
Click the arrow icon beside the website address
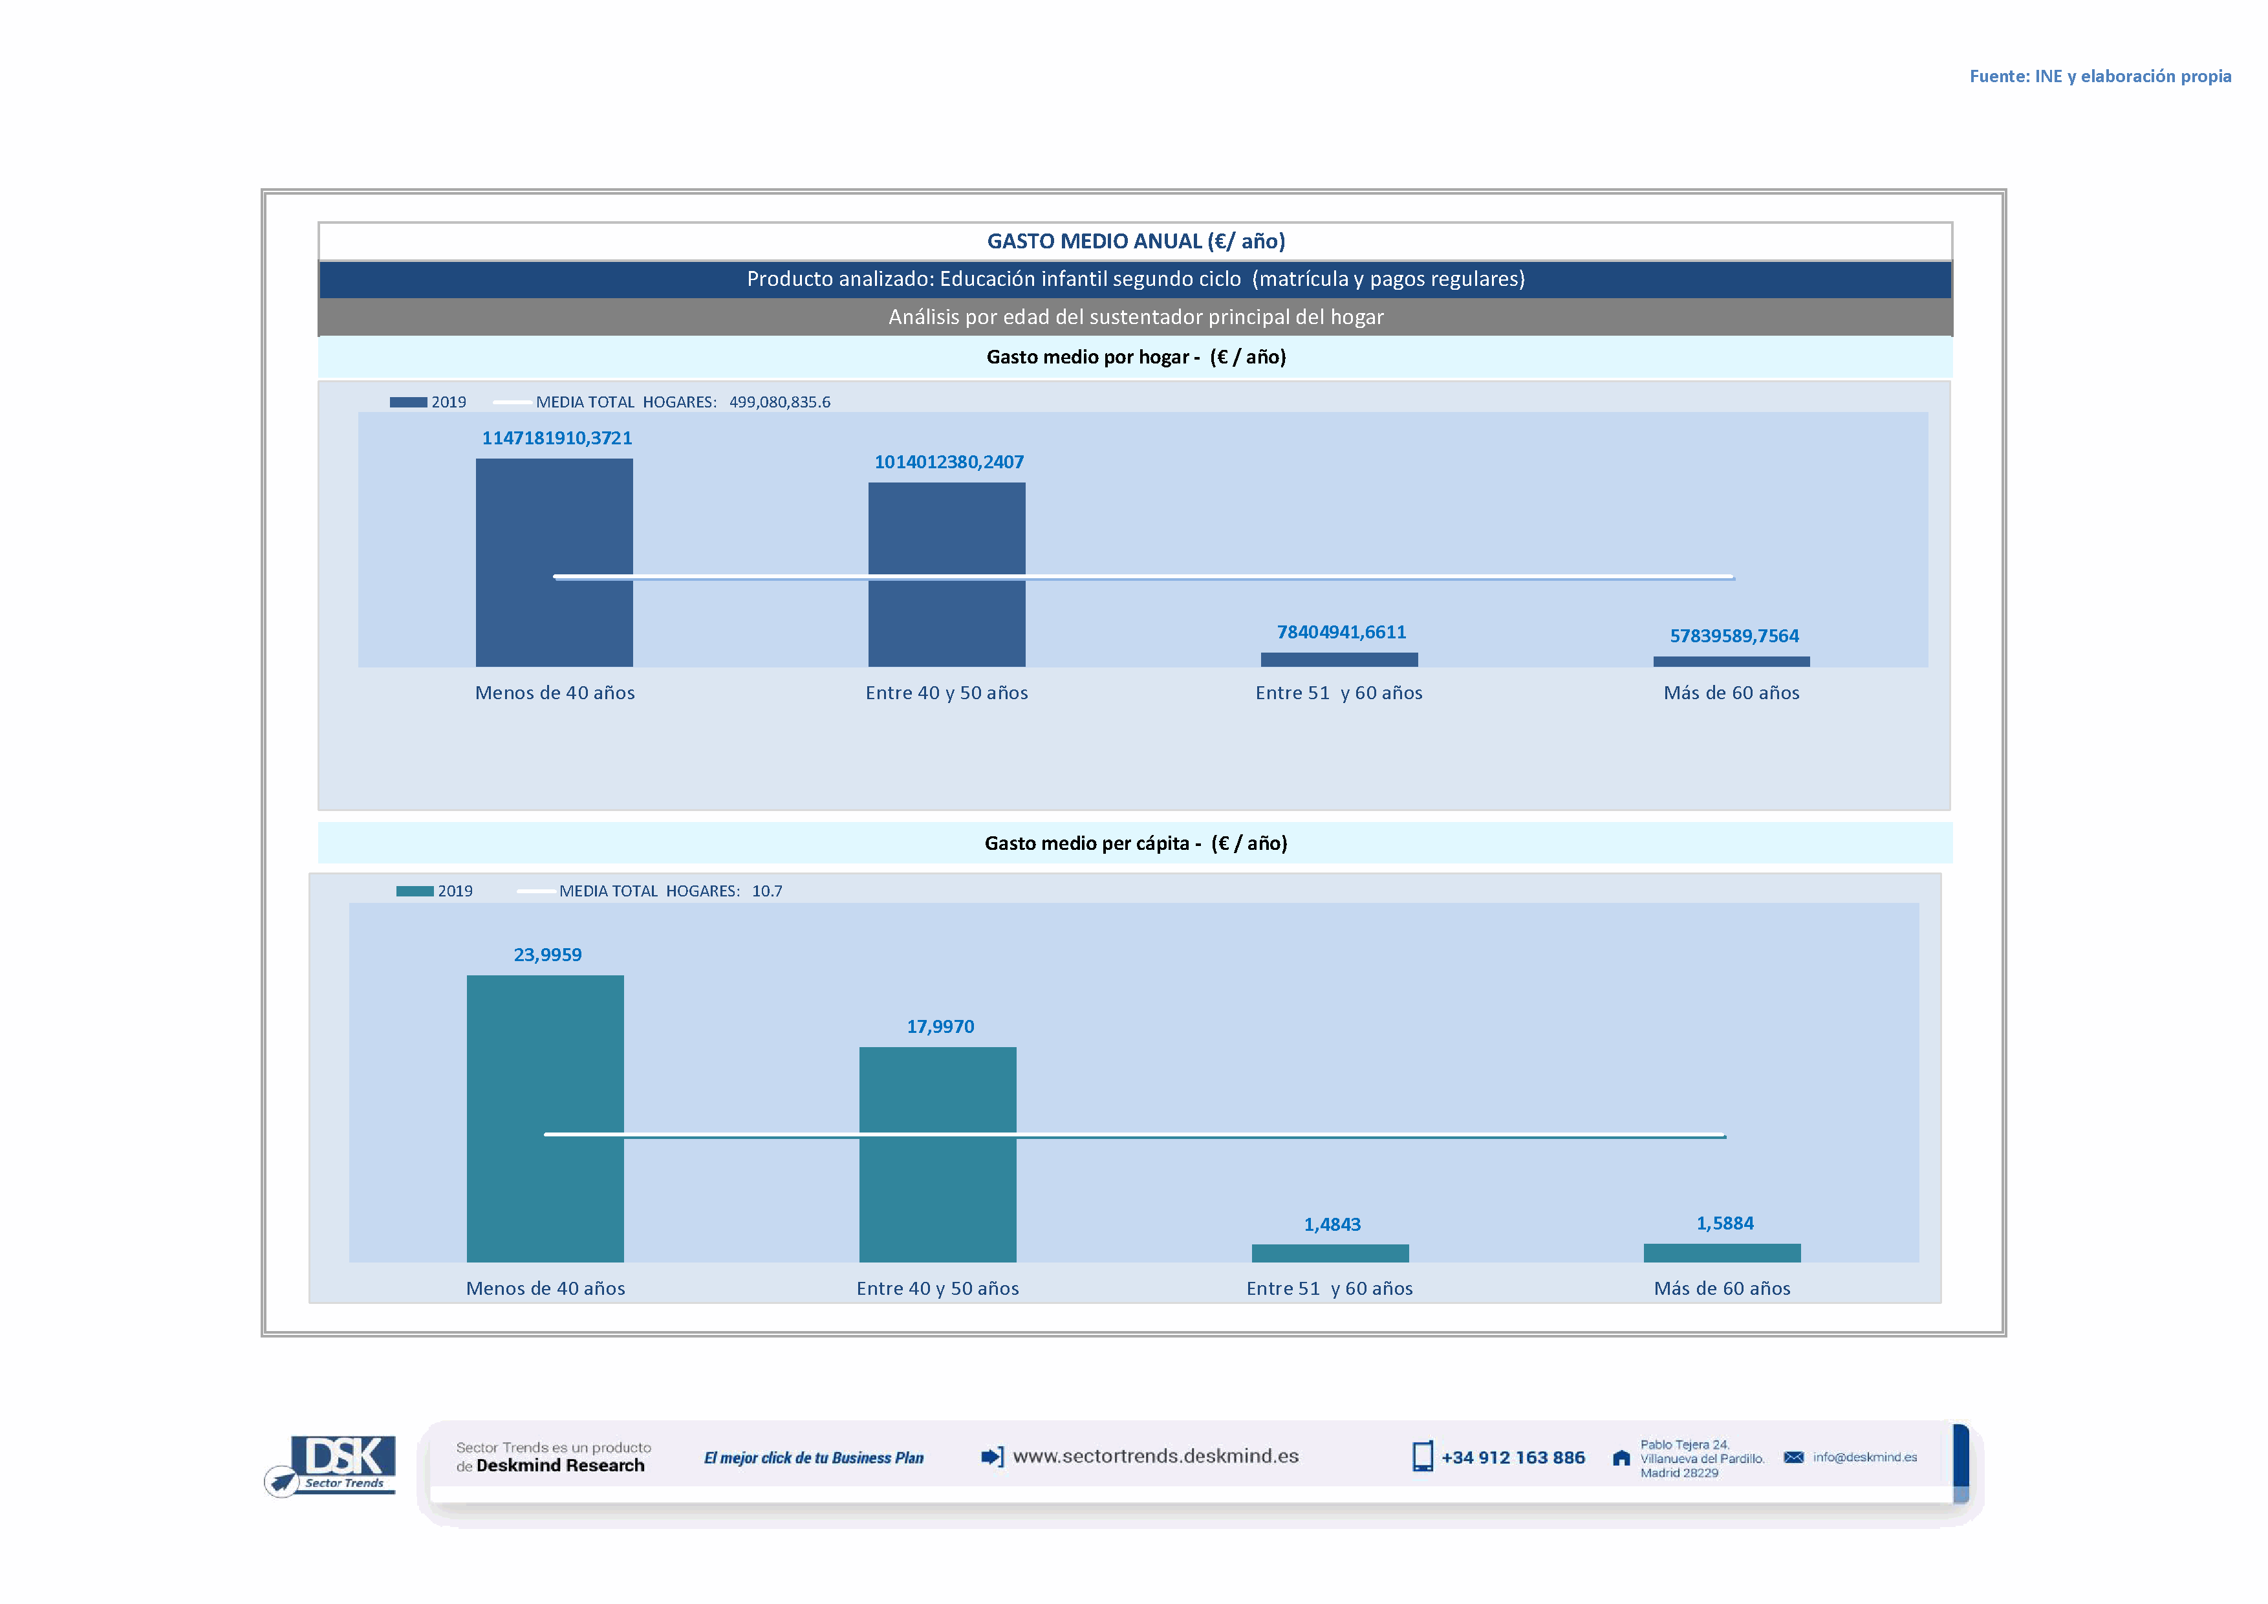(x=992, y=1456)
